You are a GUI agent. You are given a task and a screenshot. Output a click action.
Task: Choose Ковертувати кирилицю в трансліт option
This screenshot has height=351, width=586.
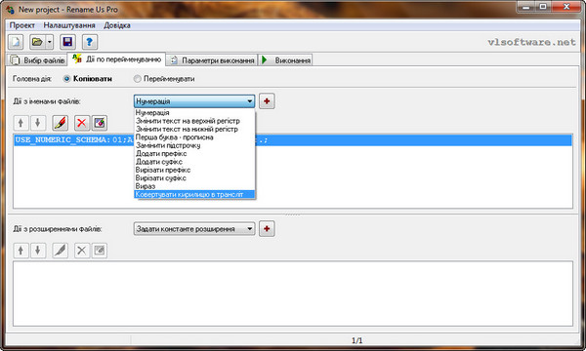(x=194, y=194)
